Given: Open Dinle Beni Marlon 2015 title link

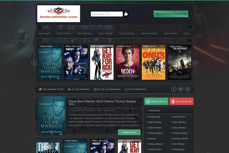Looking at the screenshot, I should (102, 103).
